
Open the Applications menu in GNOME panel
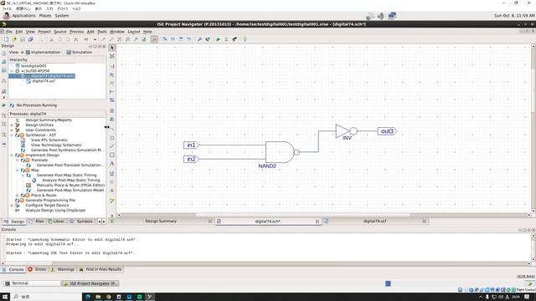[23, 16]
